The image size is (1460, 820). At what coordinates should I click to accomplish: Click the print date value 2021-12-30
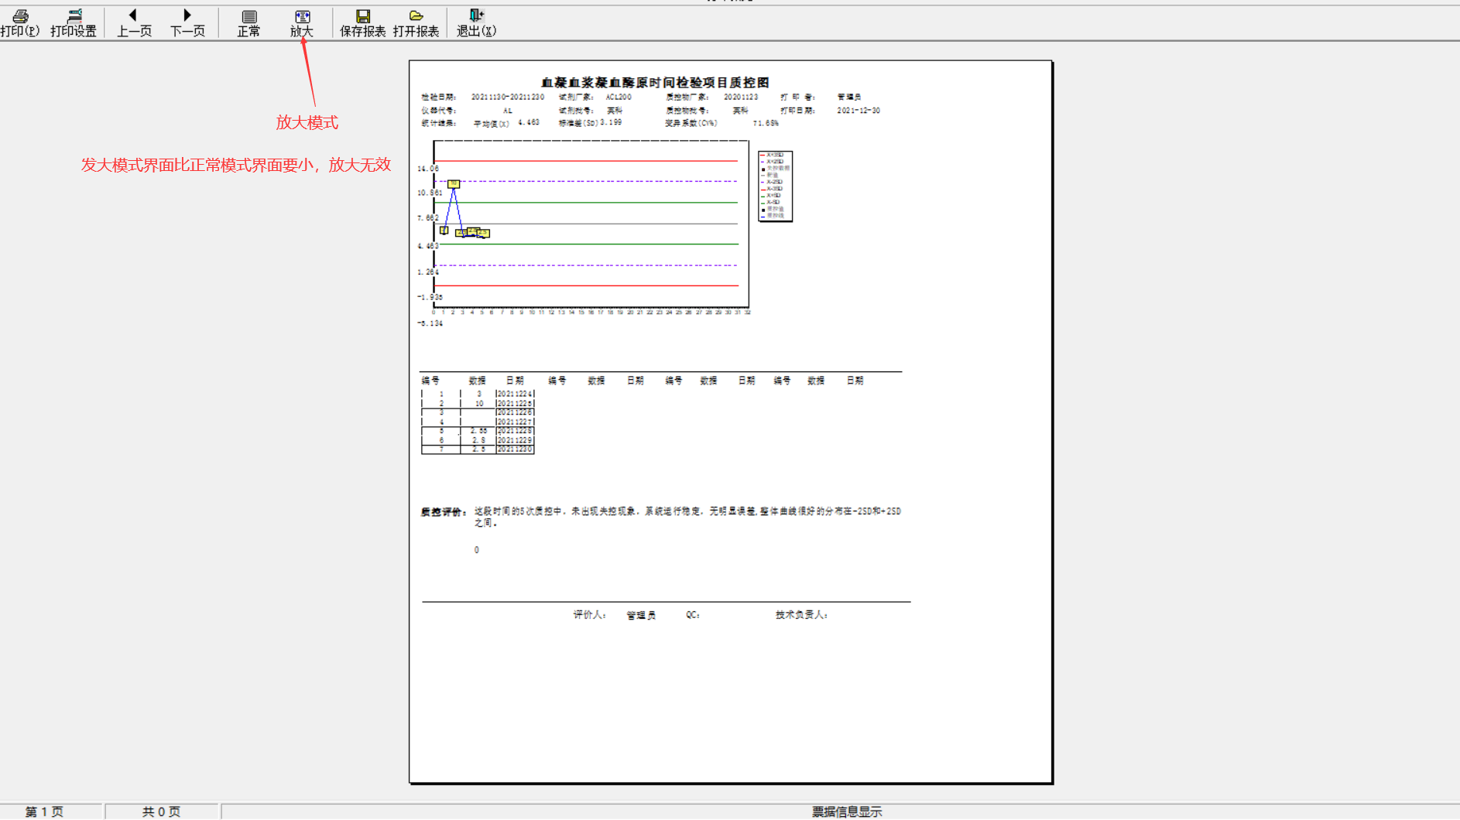point(859,111)
